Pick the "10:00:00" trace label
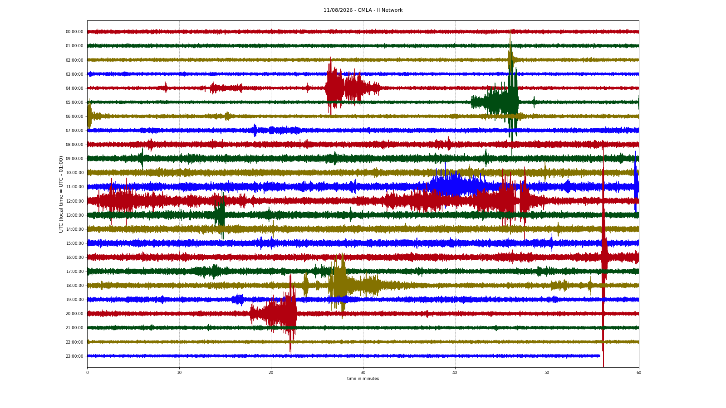 pos(74,173)
